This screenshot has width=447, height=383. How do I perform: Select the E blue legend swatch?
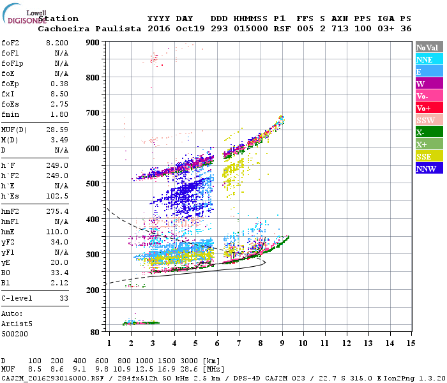(x=429, y=71)
